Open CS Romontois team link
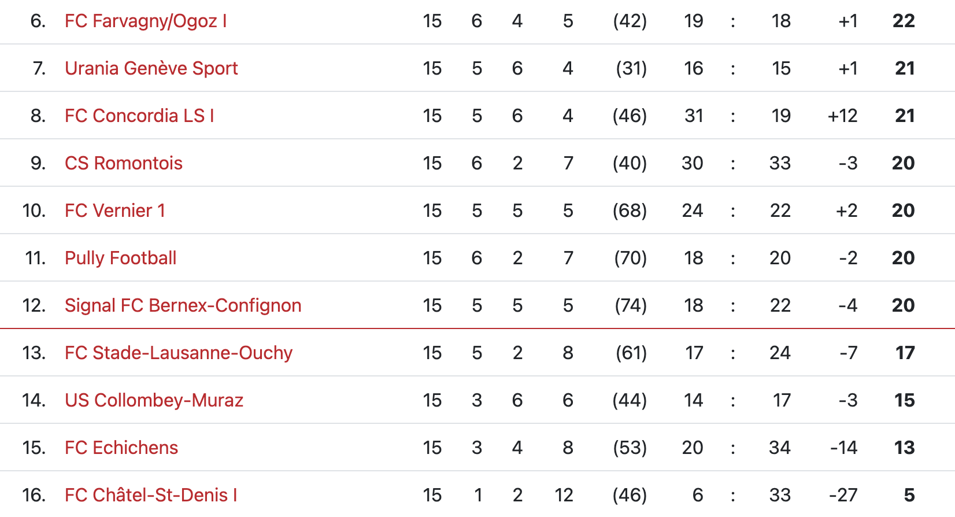The image size is (955, 517). pyautogui.click(x=124, y=163)
